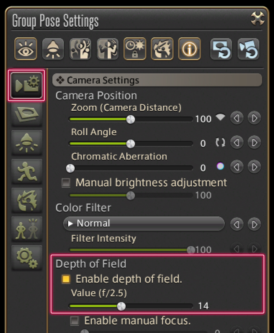This screenshot has width=274, height=333.
Task: Increase Zoom camera distance with right arrow
Action: [254, 118]
